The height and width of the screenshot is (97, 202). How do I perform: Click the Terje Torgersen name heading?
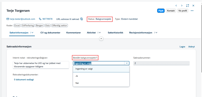tap(18, 11)
